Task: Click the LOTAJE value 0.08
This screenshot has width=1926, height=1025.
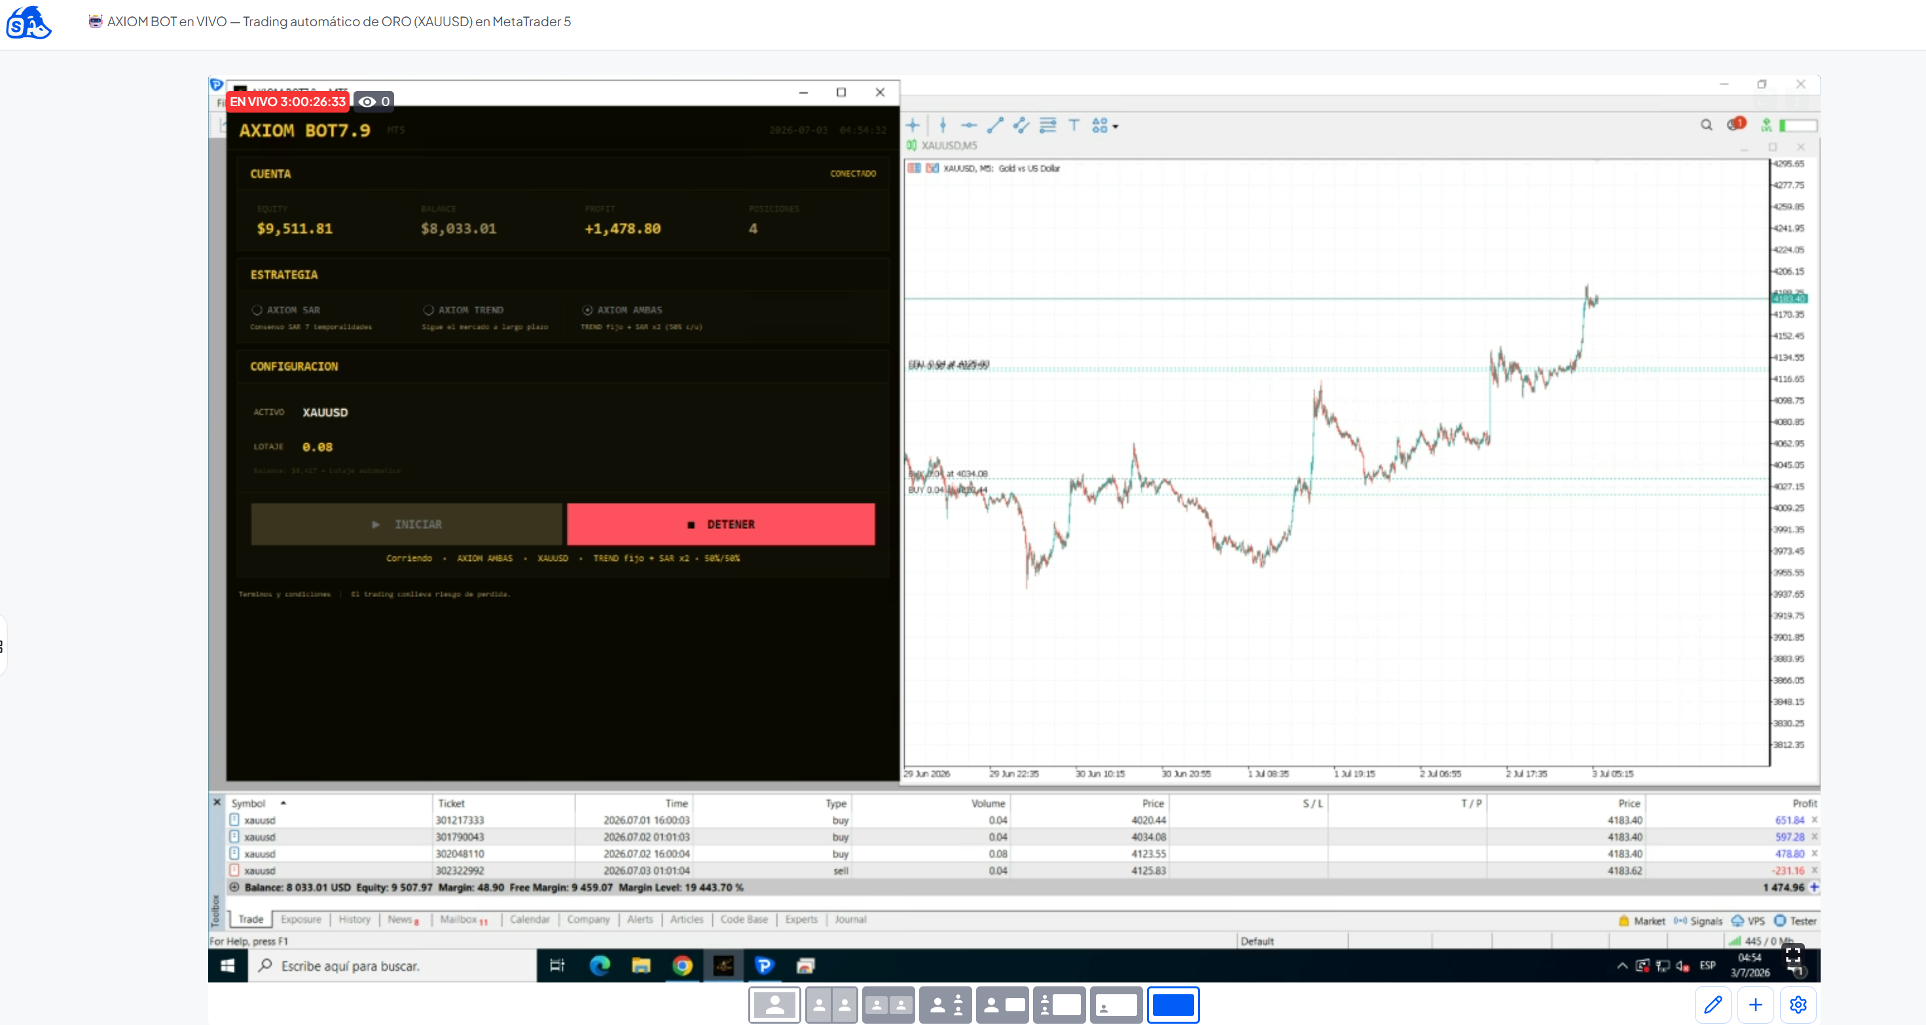Action: point(318,447)
